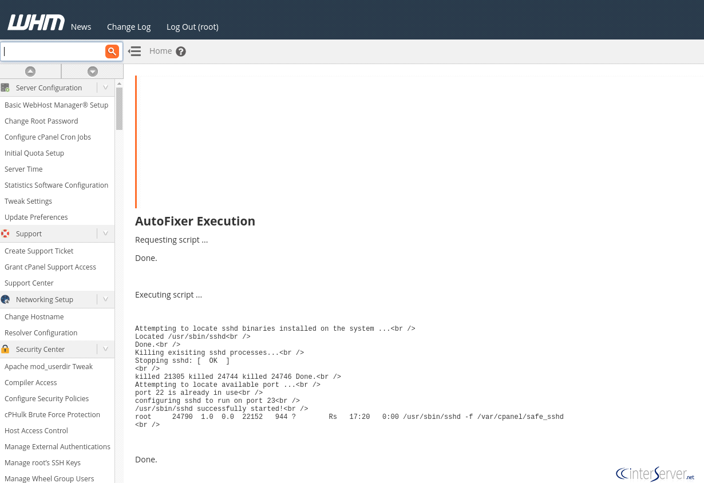Click the orange search magnifier button
Screen dimensions: 704x483
[x=112, y=52]
